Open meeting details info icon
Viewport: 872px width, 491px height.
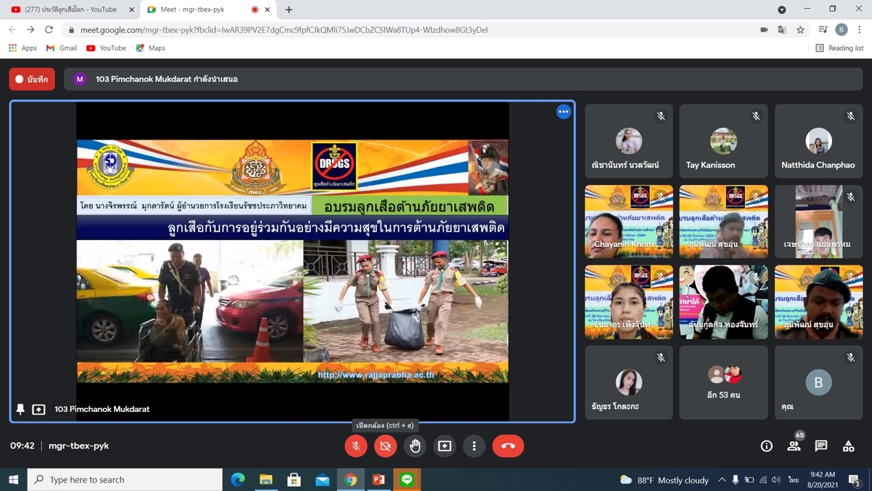tap(766, 446)
